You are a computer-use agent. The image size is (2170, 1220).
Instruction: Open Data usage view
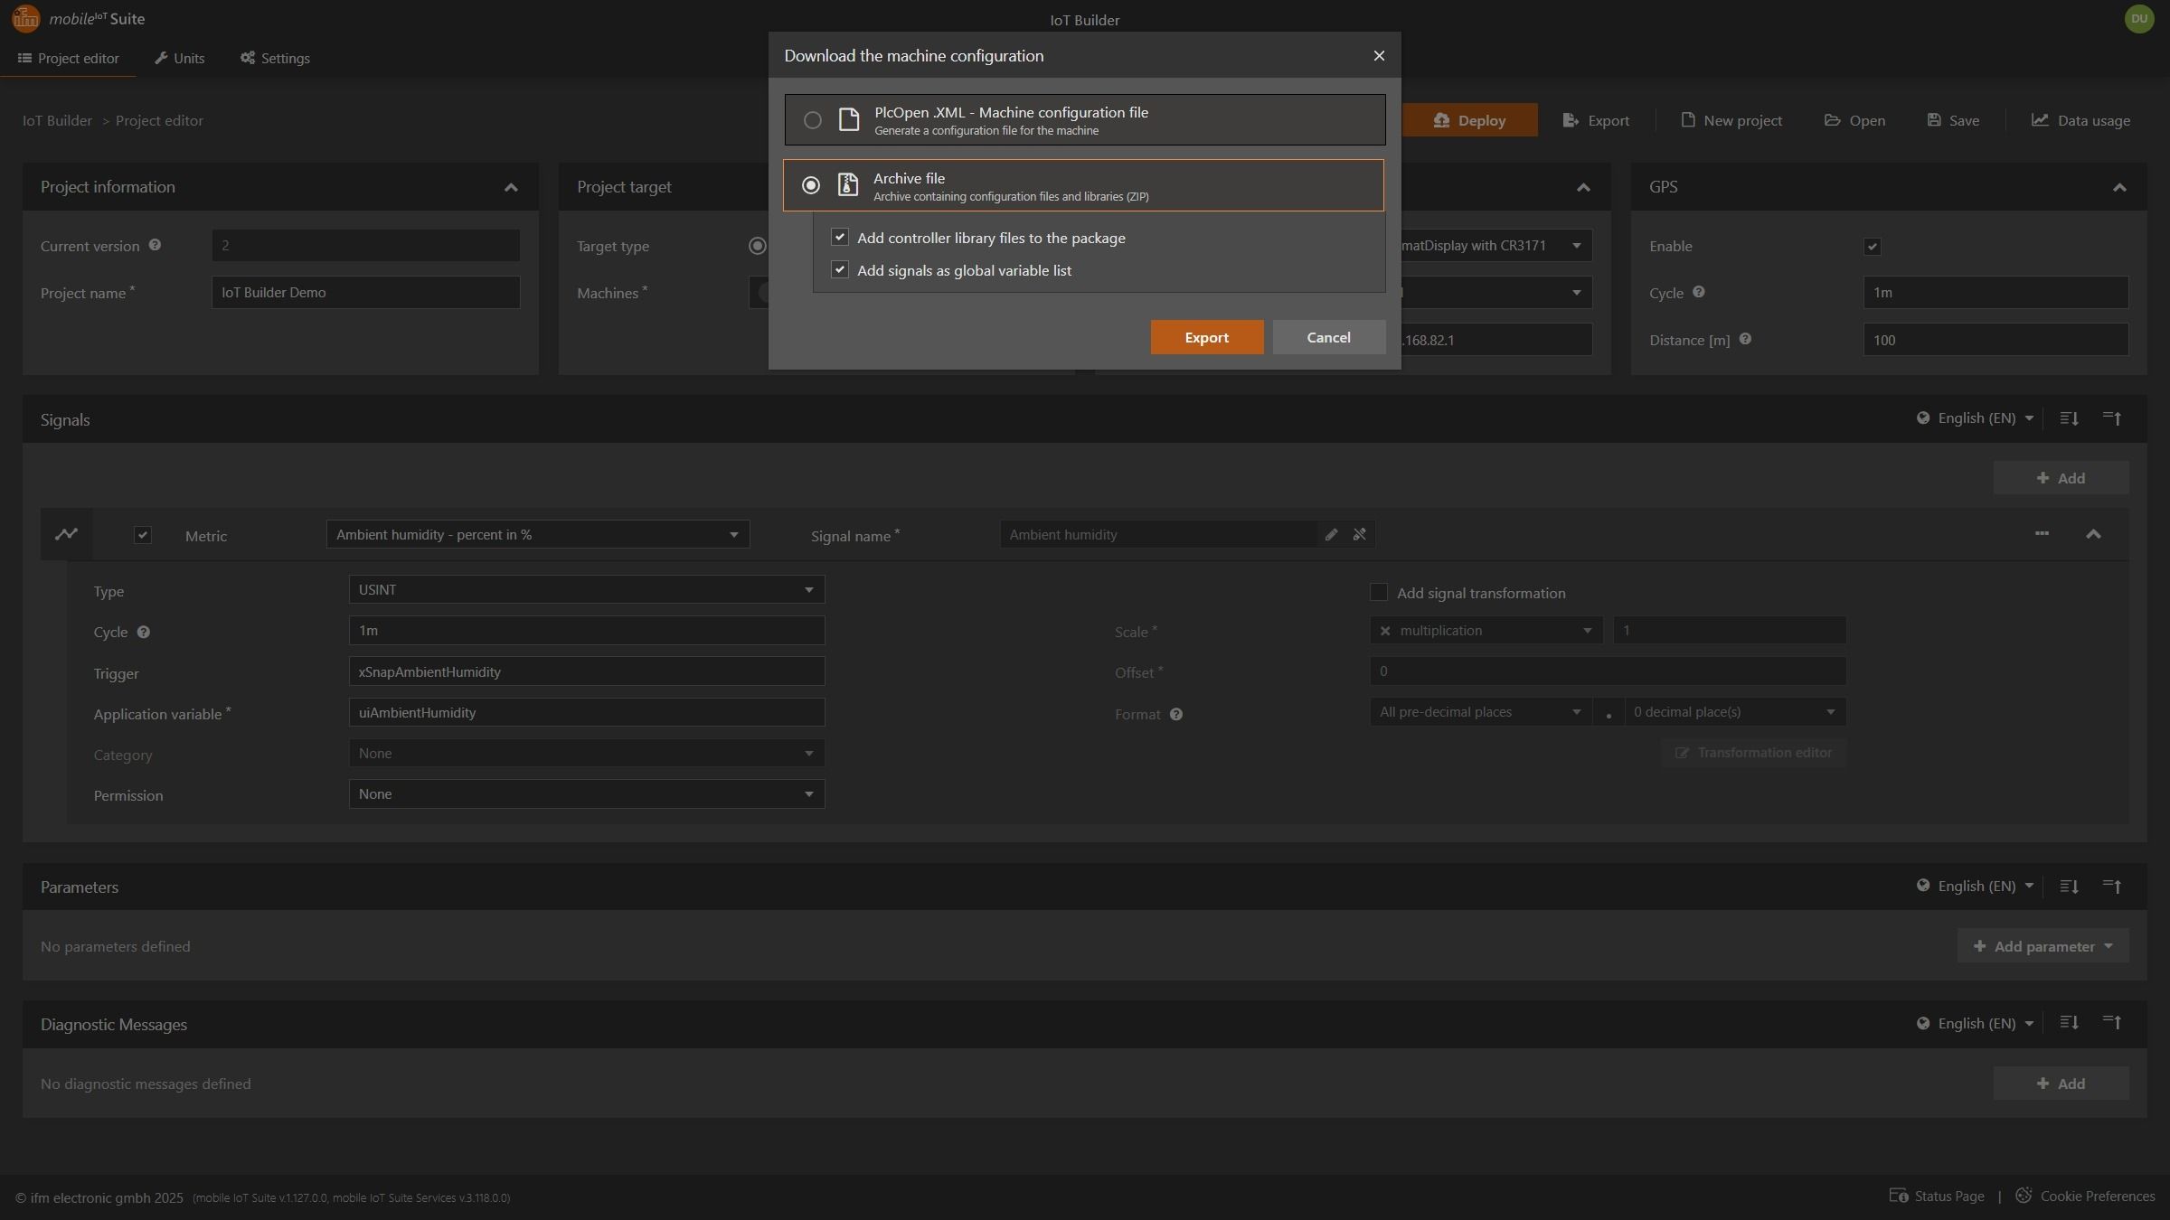click(2080, 120)
